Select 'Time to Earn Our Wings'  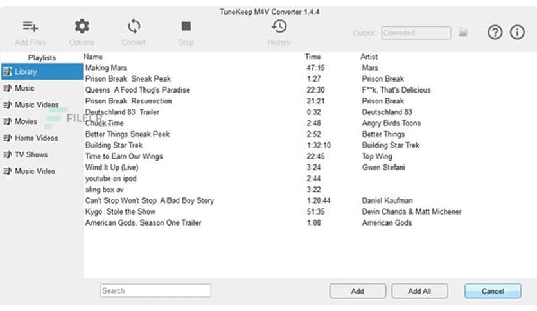pos(124,156)
